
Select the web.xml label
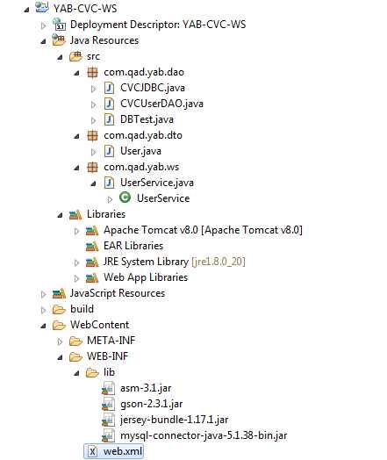coord(123,451)
